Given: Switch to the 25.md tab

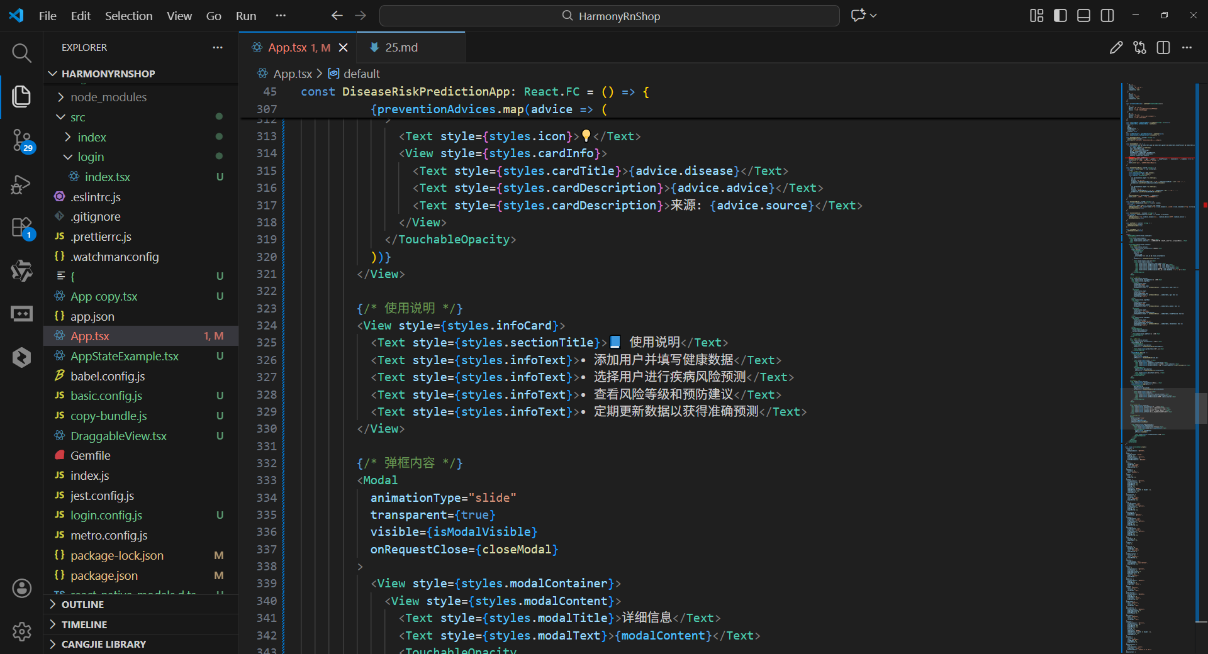Looking at the screenshot, I should point(411,48).
